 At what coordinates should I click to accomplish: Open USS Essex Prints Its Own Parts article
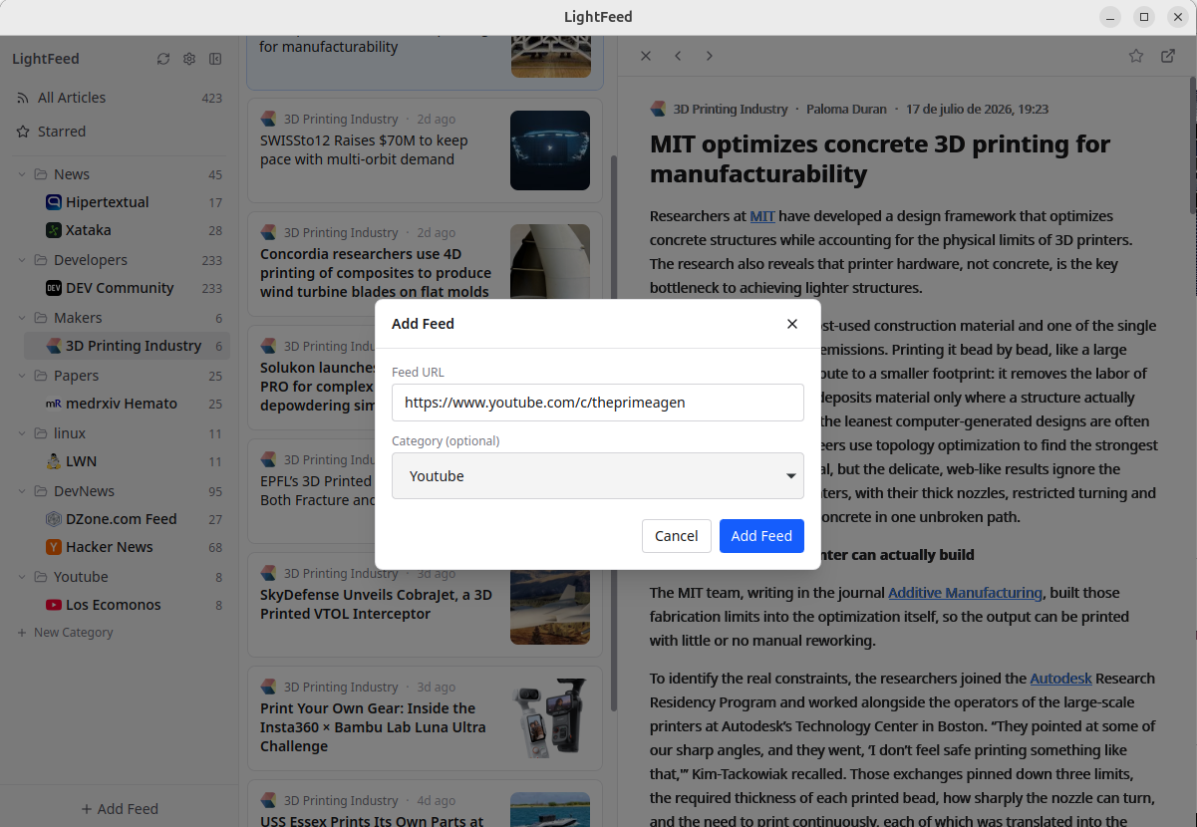pyautogui.click(x=425, y=804)
